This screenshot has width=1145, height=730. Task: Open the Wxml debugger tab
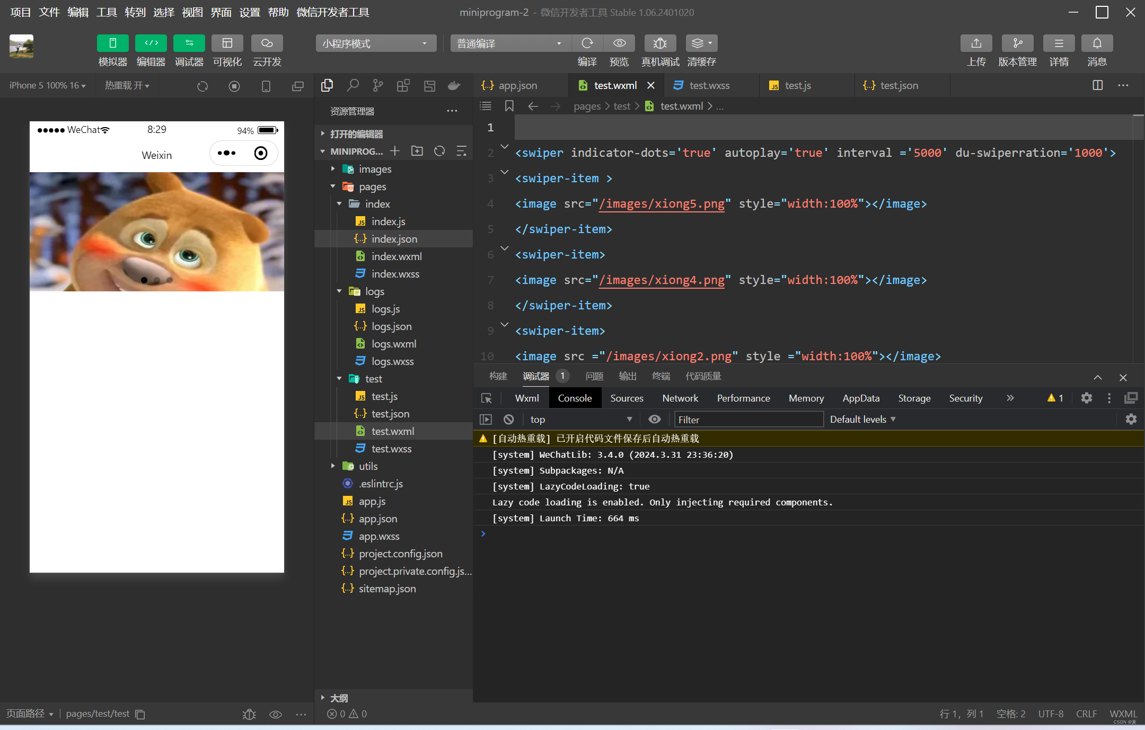pos(527,398)
